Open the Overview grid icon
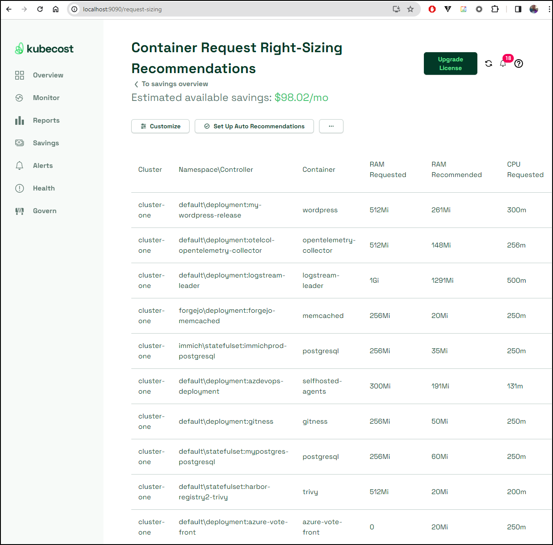553x545 pixels. [20, 75]
